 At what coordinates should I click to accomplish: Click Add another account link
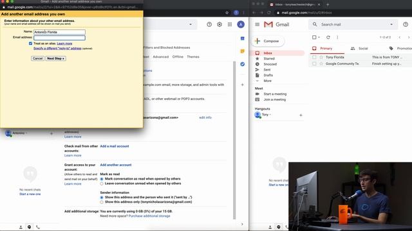(116, 165)
